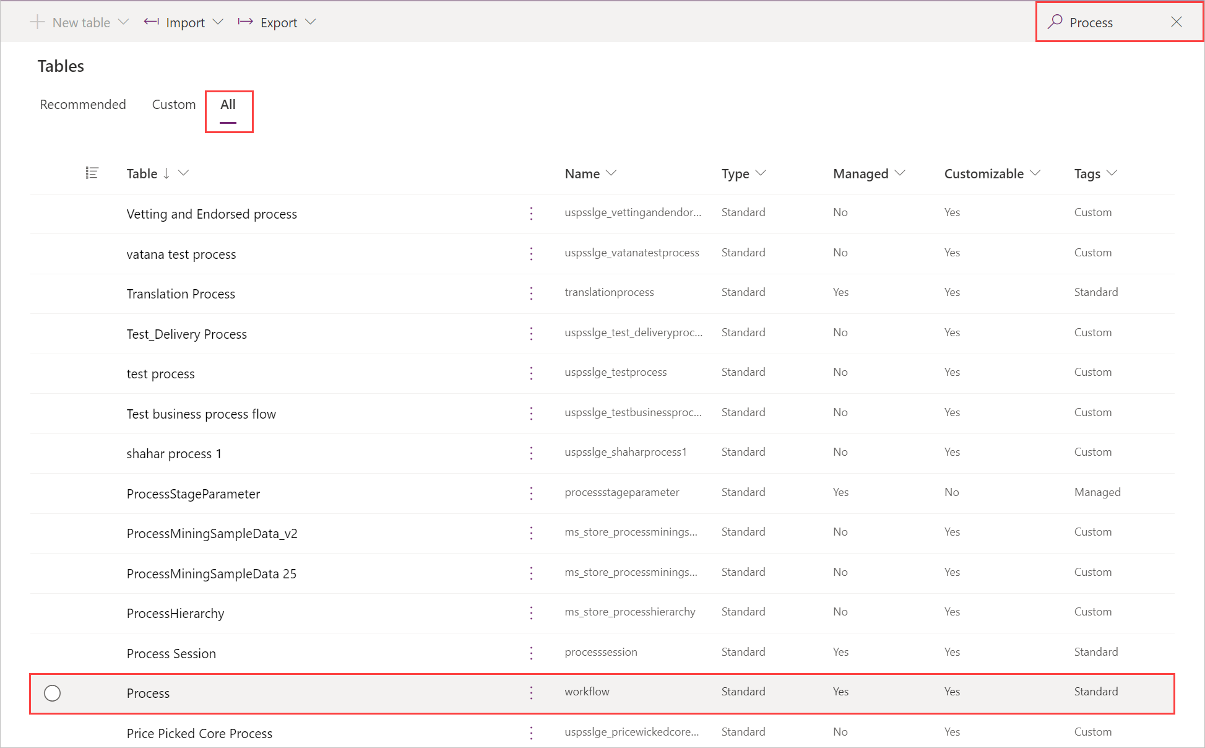The height and width of the screenshot is (748, 1205).
Task: Clear the Process search input field
Action: tap(1179, 22)
